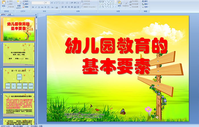Image resolution: width=199 pixels, height=127 pixels.
Task: Switch to Outline (大纲) pane tab
Action: [9, 15]
